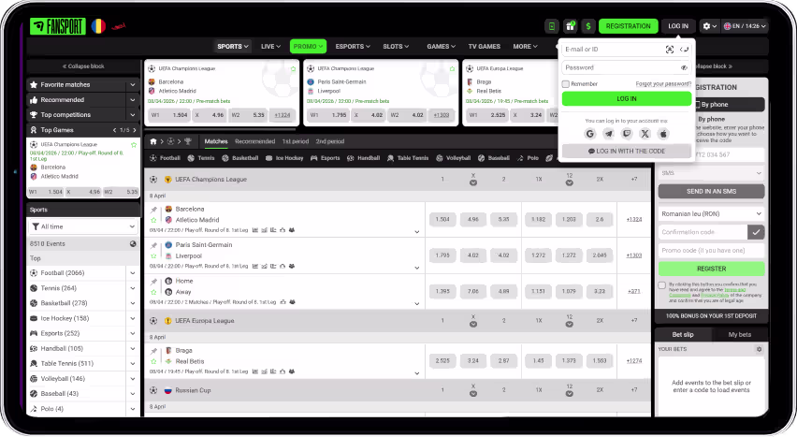The image size is (797, 437).
Task: Filter by Basketball in the sports bar
Action: pos(239,158)
